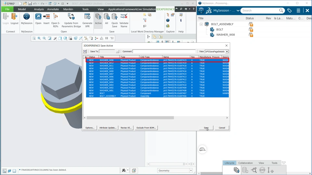Image resolution: width=312 pixels, height=175 pixels.
Task: Click Open S-REPs icon
Action: [x=56, y=17]
